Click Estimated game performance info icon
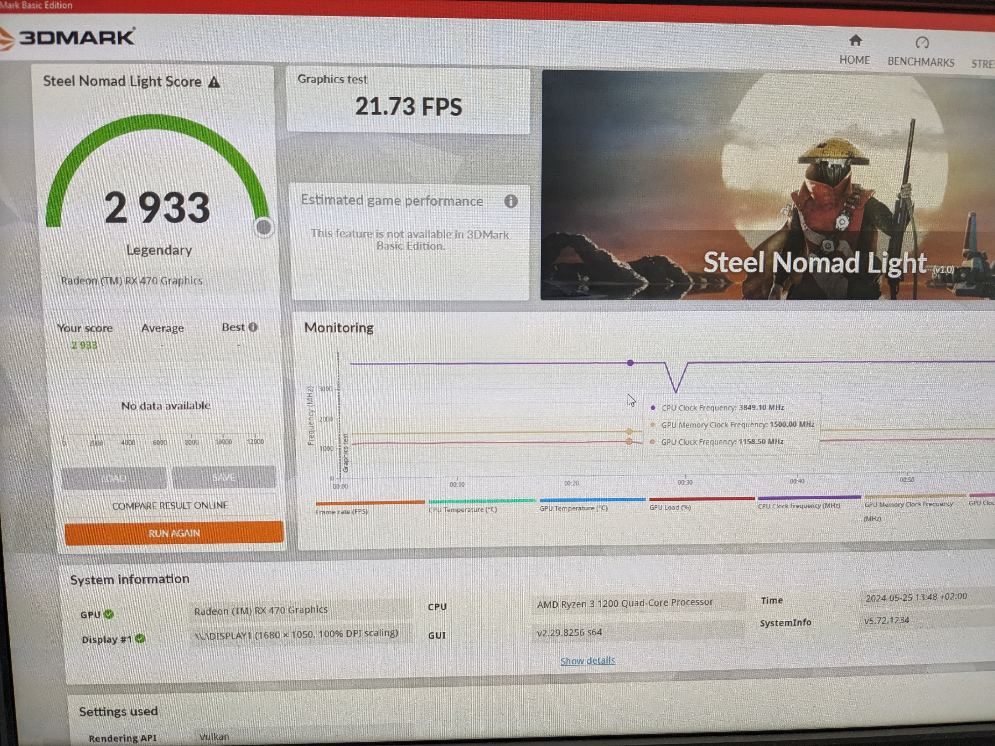Viewport: 995px width, 746px height. tap(510, 201)
